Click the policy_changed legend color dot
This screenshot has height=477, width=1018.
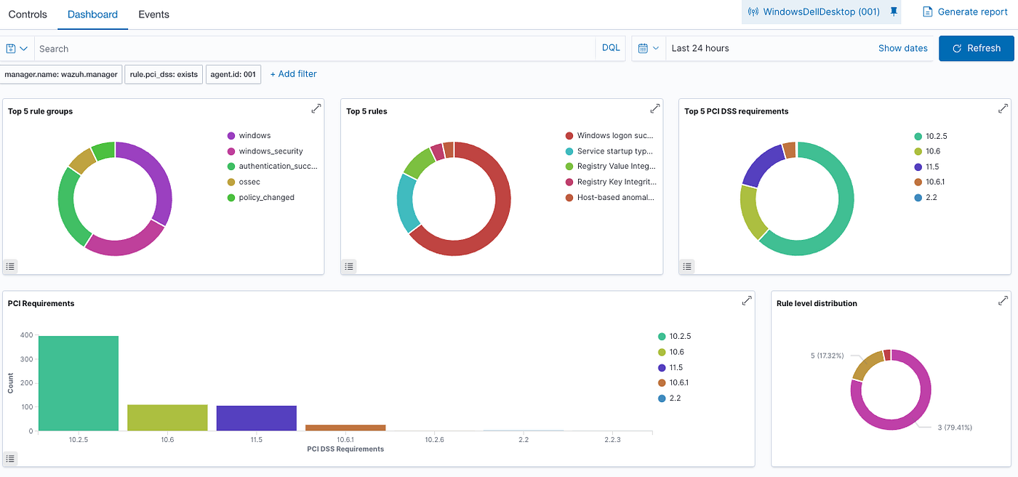click(x=231, y=198)
